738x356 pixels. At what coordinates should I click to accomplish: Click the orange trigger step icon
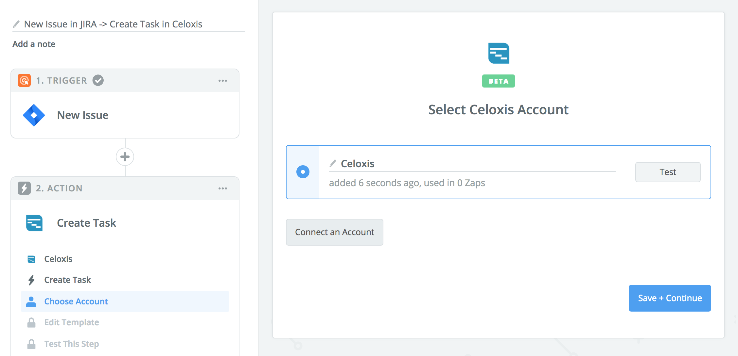(x=24, y=80)
